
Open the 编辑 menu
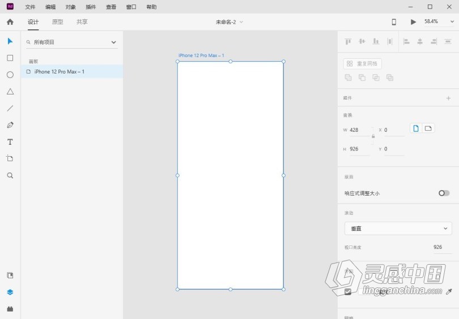click(x=50, y=7)
